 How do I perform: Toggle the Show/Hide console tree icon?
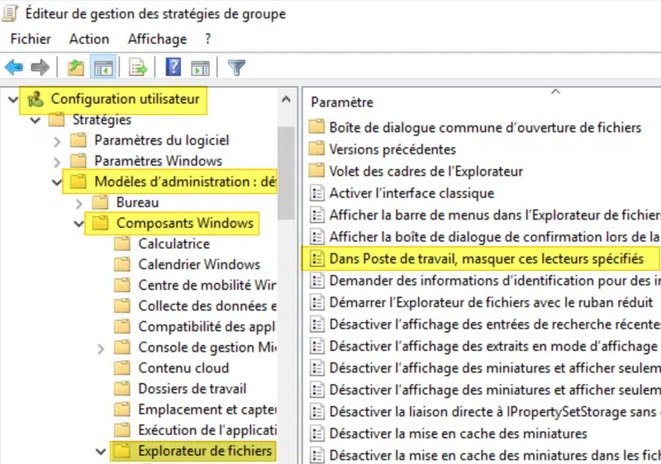103,68
